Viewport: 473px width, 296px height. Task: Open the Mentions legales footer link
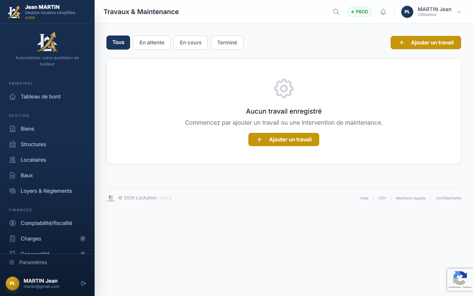411,198
